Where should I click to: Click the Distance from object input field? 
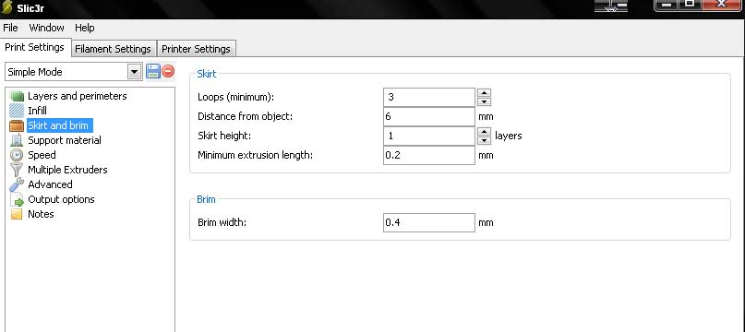429,117
